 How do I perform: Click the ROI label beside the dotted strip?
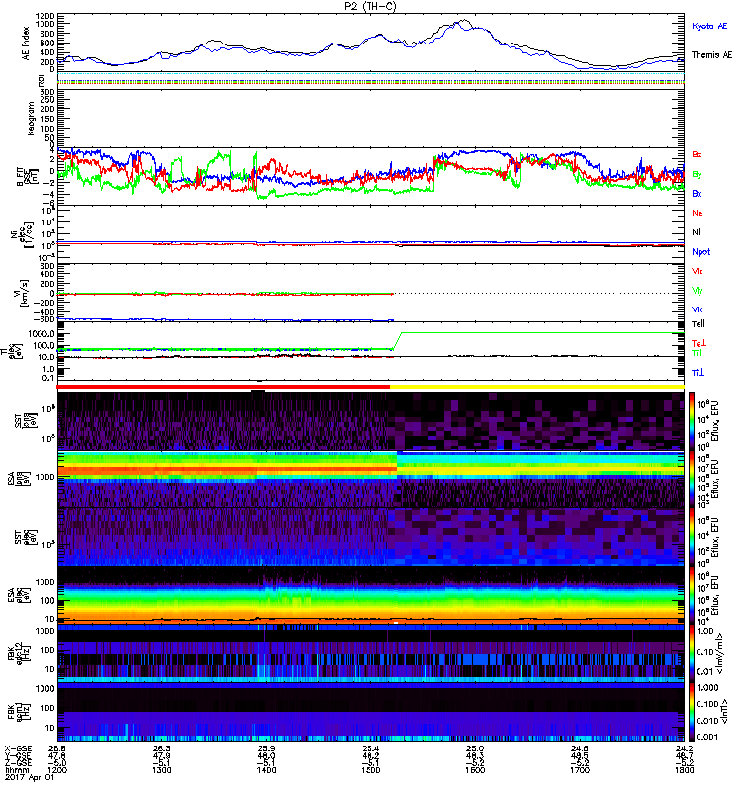41,80
